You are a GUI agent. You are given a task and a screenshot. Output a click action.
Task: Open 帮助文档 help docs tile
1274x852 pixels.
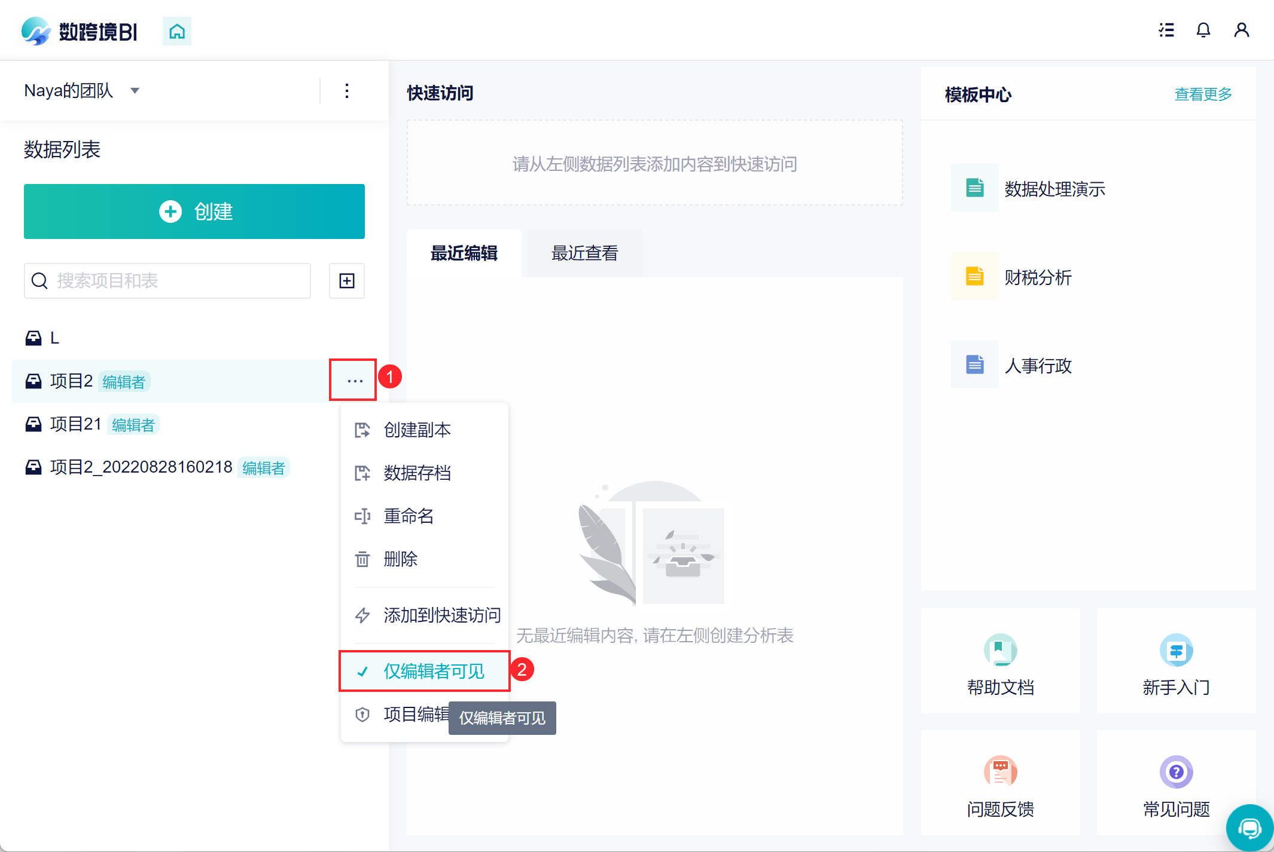click(x=1000, y=661)
